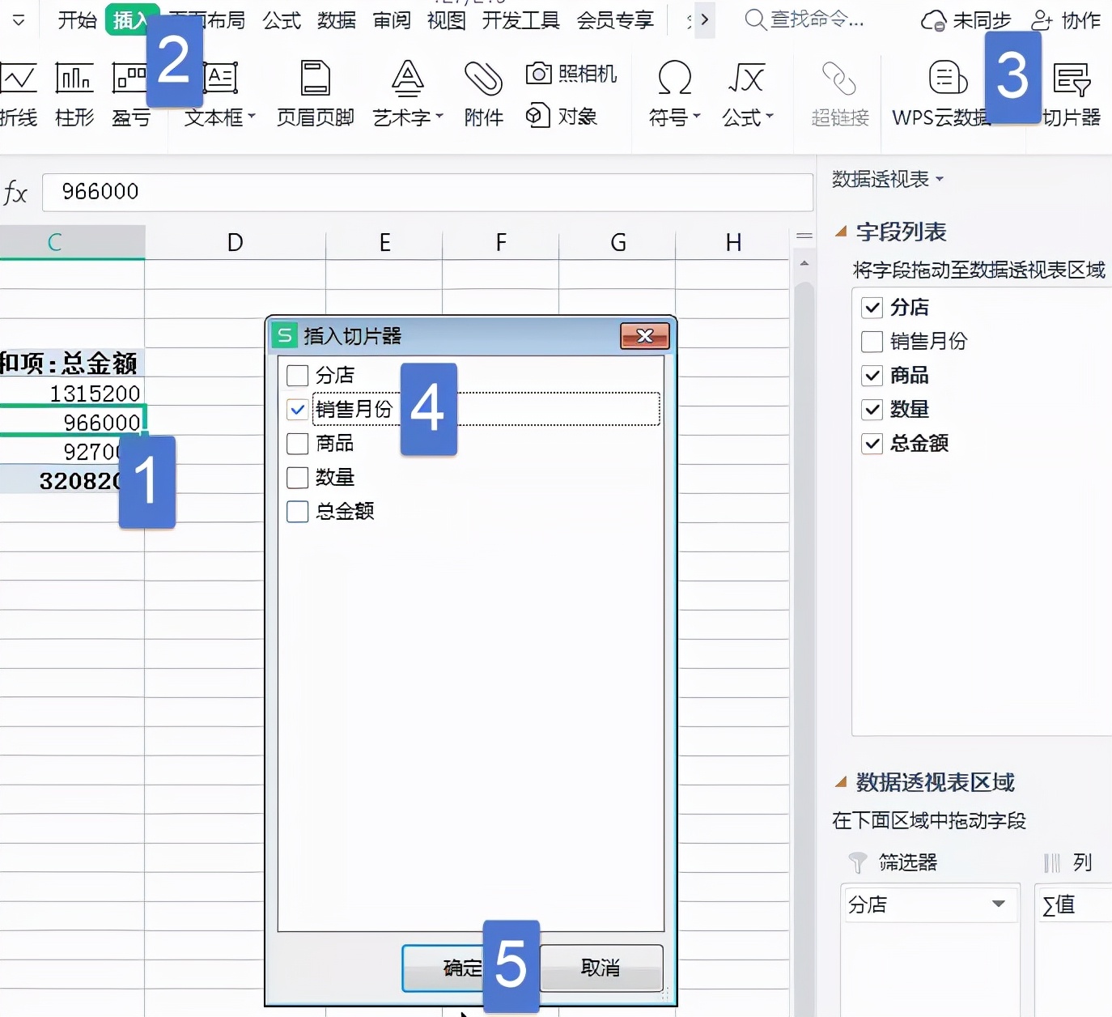
Task: Switch to the 开始 tab
Action: coord(78,20)
